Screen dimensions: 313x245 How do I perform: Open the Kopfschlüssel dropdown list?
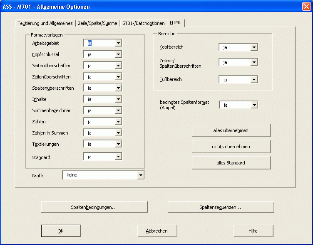coord(119,54)
